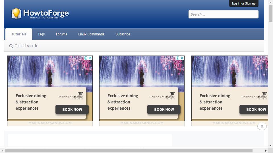Open the third ad's waterfall image
The width and height of the screenshot is (273, 153).
(x=230, y=71)
